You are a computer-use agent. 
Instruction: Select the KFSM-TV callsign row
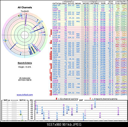coord(90,18)
